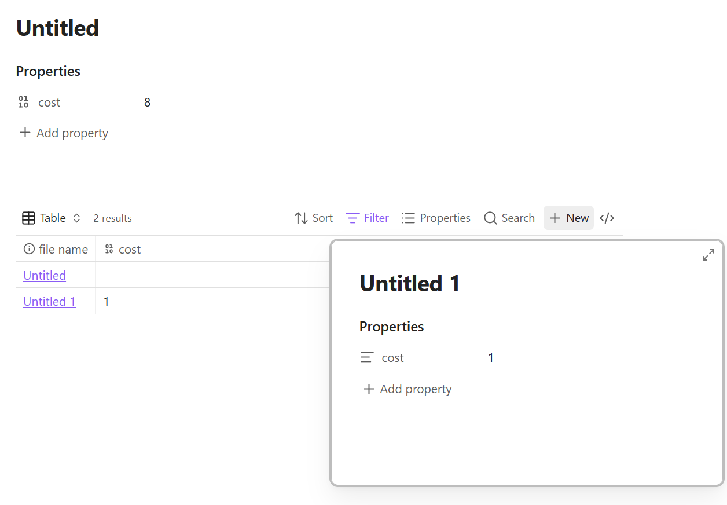Edit the cost value 1 in popup
The height and width of the screenshot is (505, 727).
(491, 358)
